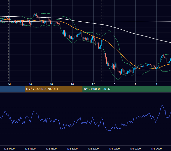This screenshot has width=171, height=151.
Task: Click the blue session bar before ロンドン
Action: point(12,89)
